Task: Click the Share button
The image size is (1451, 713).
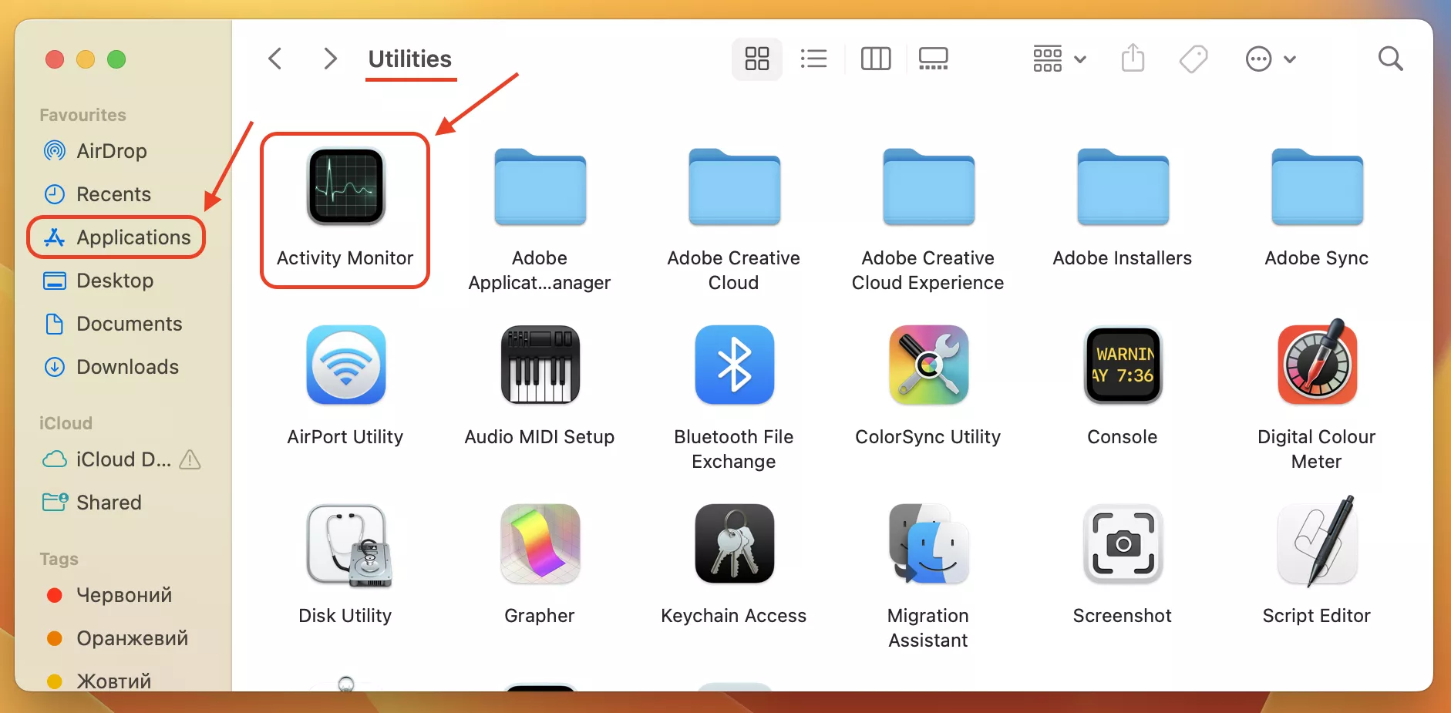Action: coord(1132,59)
